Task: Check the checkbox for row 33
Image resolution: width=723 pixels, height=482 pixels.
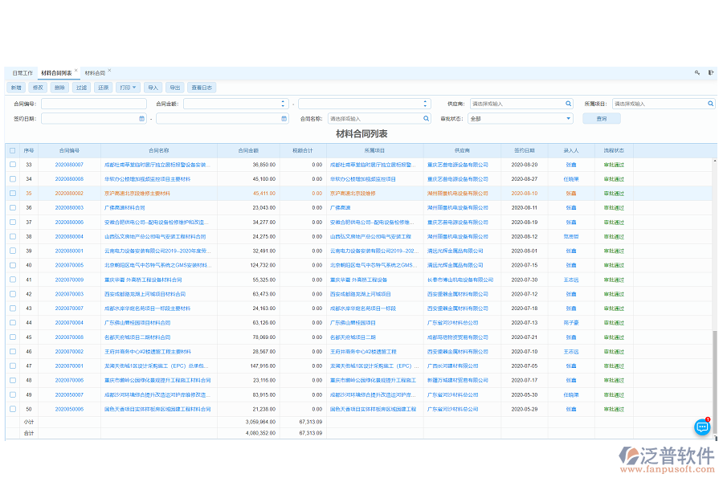Action: [x=12, y=165]
